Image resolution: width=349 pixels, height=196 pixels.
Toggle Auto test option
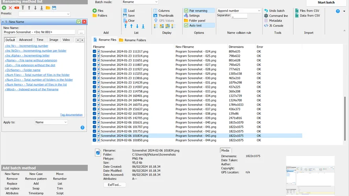point(199,25)
